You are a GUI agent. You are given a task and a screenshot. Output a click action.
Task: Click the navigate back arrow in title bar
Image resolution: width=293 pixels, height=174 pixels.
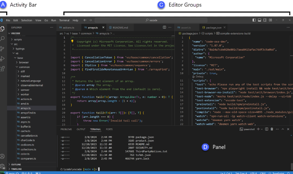pos(85,20)
